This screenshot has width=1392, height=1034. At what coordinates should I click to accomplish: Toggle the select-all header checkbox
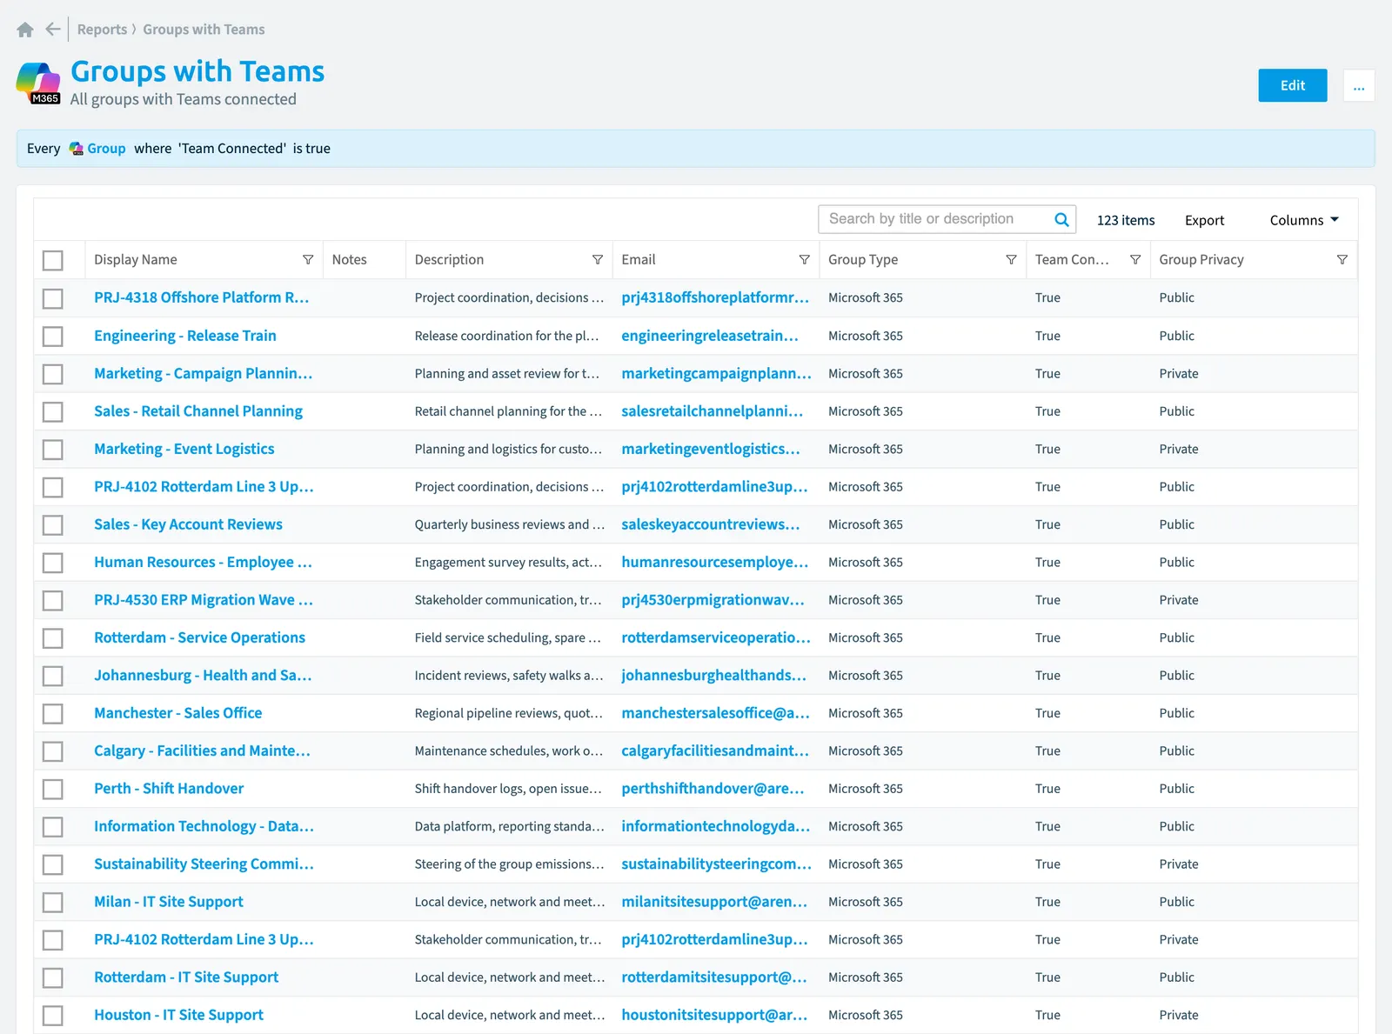[x=53, y=260]
